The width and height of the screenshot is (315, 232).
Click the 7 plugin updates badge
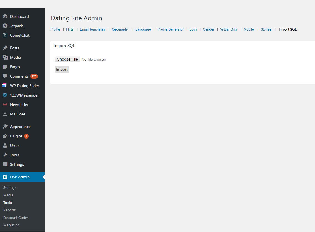coord(26,136)
